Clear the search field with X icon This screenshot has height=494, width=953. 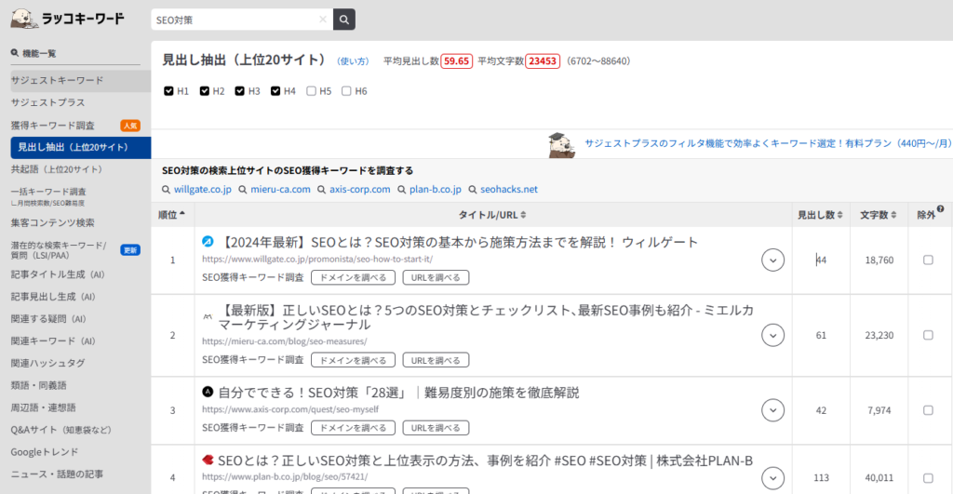coord(323,20)
